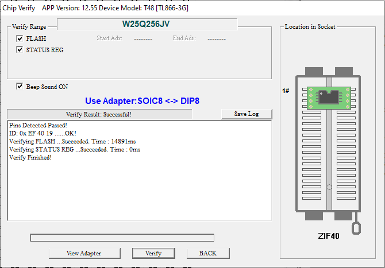Click the ZIF40 socket label
The image size is (385, 268).
[329, 236]
